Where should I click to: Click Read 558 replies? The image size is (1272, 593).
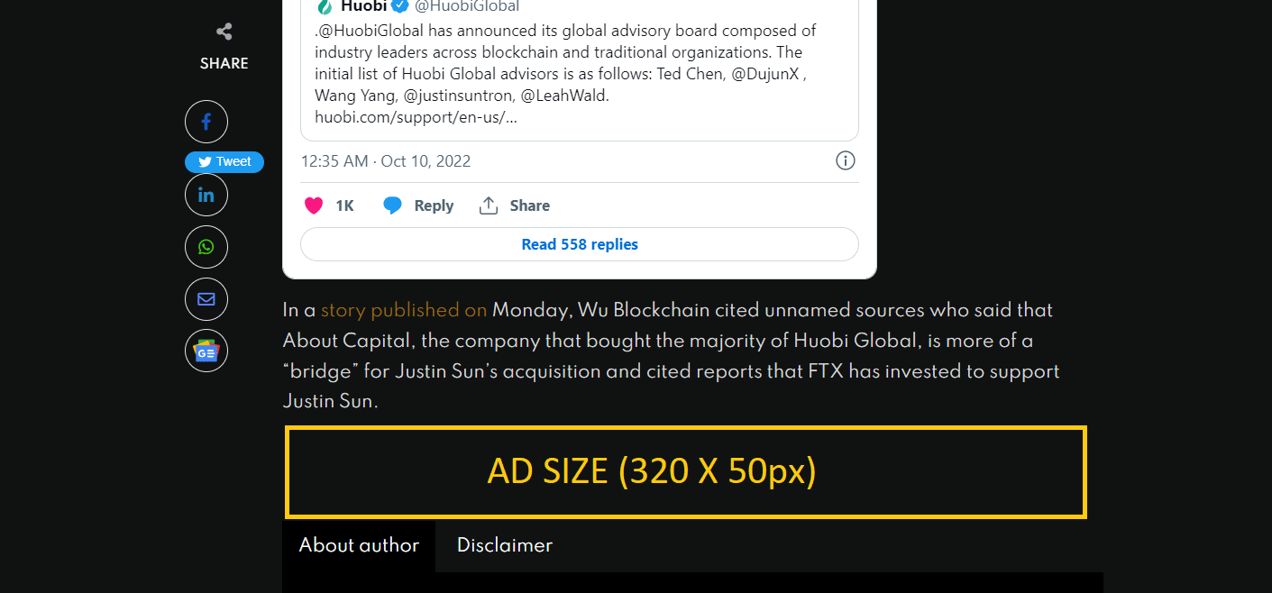tap(580, 244)
